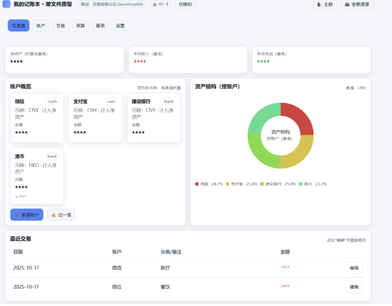
Task: Switch to the 交易 tab
Action: pyautogui.click(x=60, y=25)
